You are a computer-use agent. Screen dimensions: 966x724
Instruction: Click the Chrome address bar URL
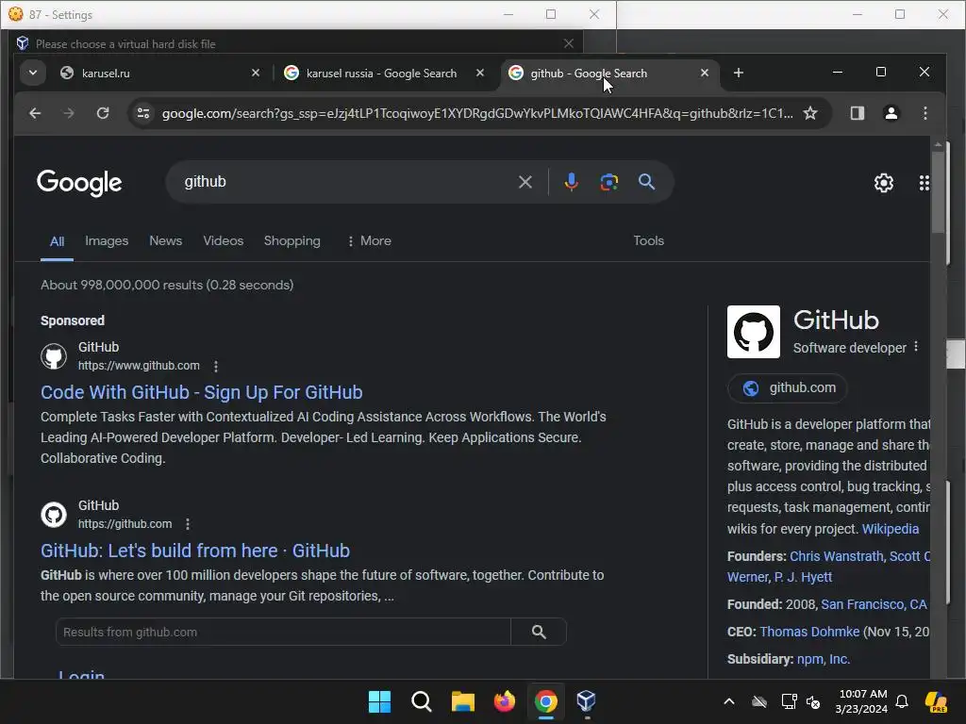pos(477,113)
